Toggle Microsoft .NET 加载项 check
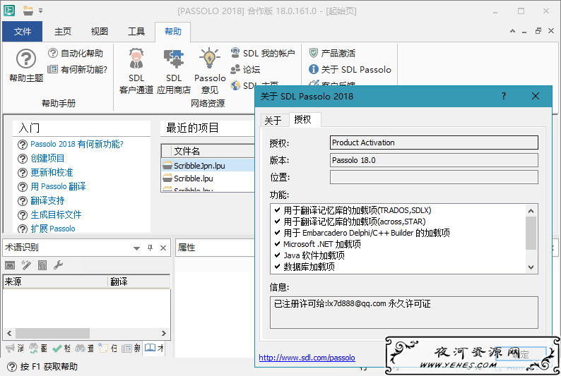The height and width of the screenshot is (376, 561). point(277,244)
